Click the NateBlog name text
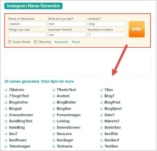The width and height of the screenshot is (157, 151). pyautogui.click(x=17, y=128)
